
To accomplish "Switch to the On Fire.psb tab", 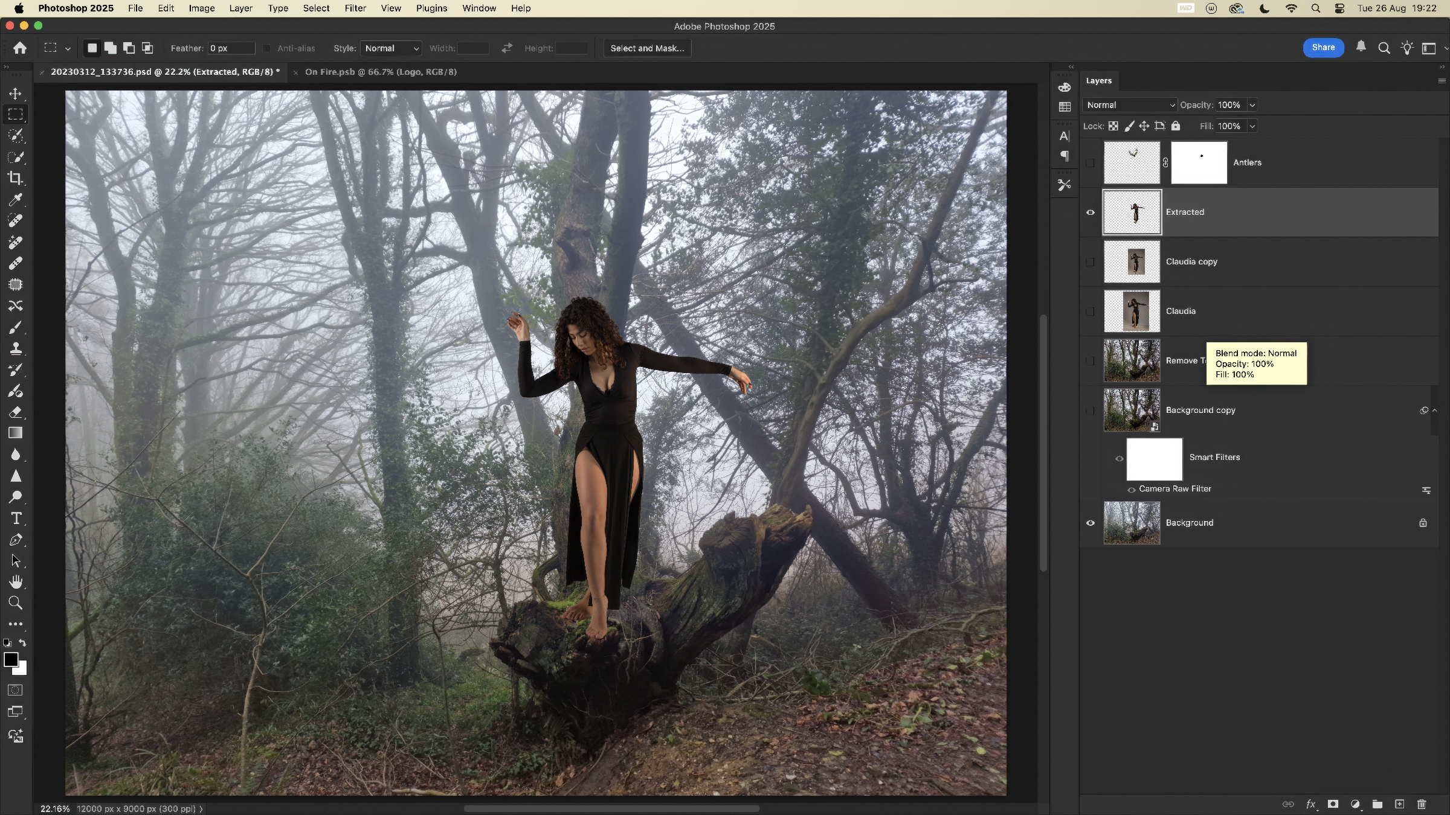I will pyautogui.click(x=381, y=72).
